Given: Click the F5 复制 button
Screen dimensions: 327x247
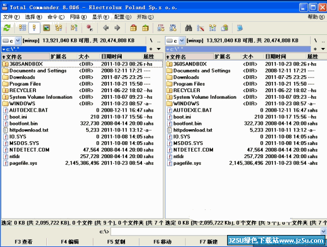Looking at the screenshot, I should point(116,242).
